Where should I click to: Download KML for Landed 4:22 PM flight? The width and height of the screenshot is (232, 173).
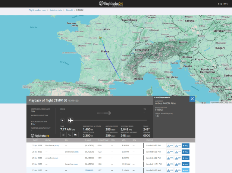coord(170,158)
